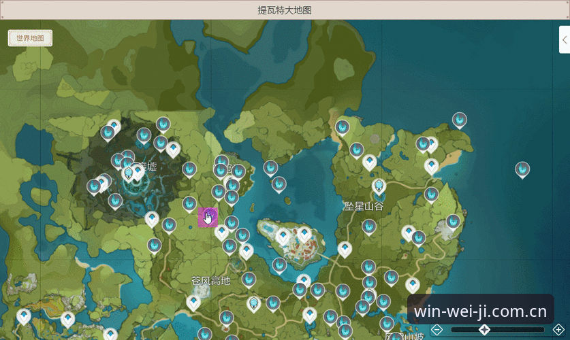Image resolution: width=570 pixels, height=340 pixels.
Task: Select the teleport waypoint northeast of the ruins
Action: tap(173, 150)
